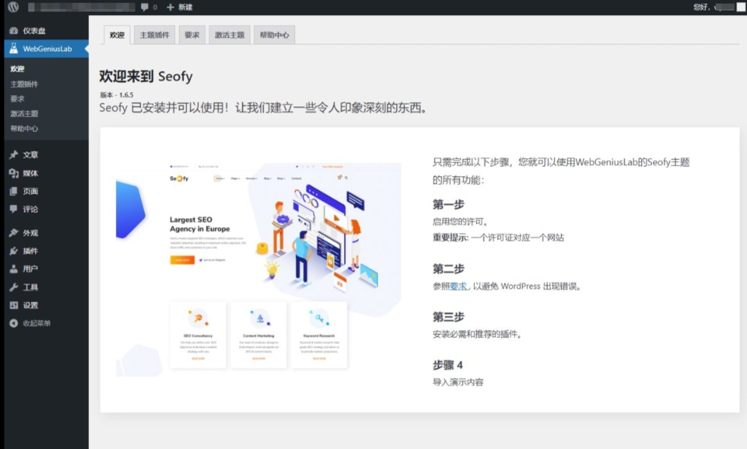
Task: Open 主题插件 in sidebar submenu
Action: tap(24, 84)
